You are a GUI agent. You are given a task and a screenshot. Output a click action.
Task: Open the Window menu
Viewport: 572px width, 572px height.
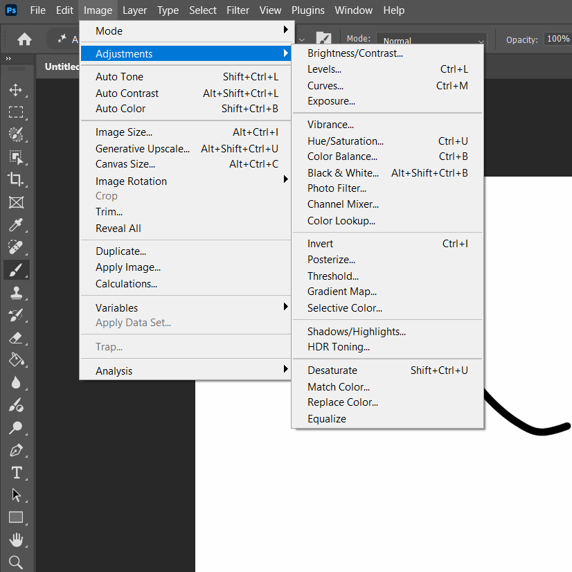[353, 10]
